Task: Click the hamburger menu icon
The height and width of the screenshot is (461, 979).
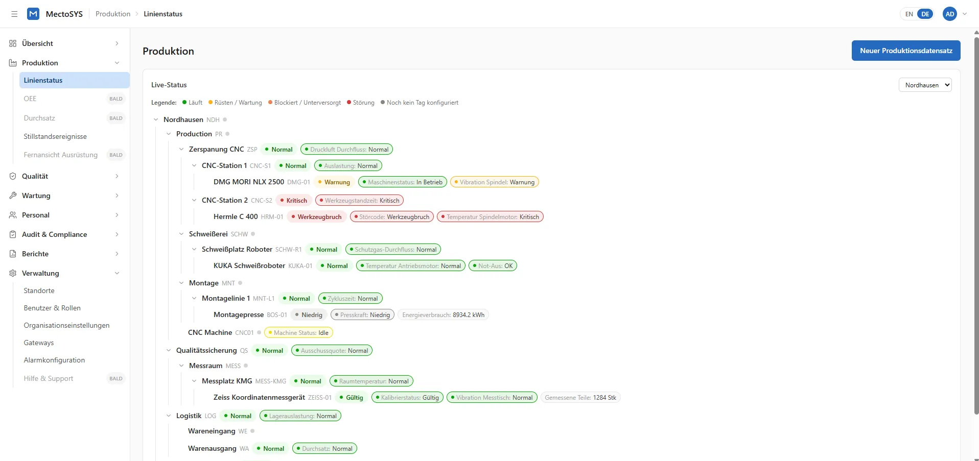Action: 14,14
